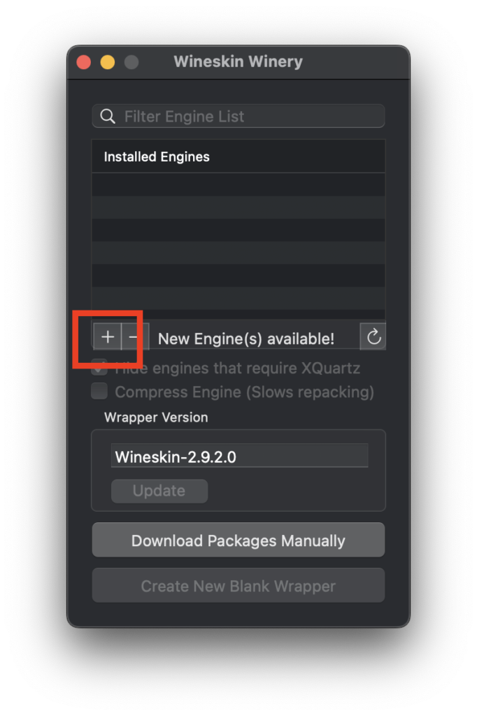Click Create New Blank Wrapper
477x716 pixels.
pos(238,585)
